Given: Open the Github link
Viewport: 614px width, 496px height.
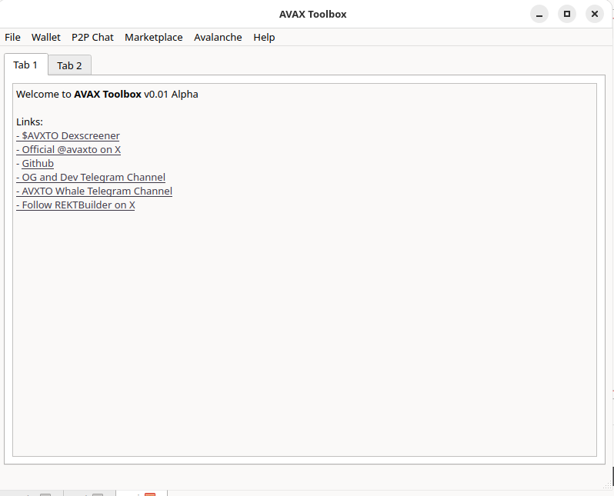Looking at the screenshot, I should [38, 164].
